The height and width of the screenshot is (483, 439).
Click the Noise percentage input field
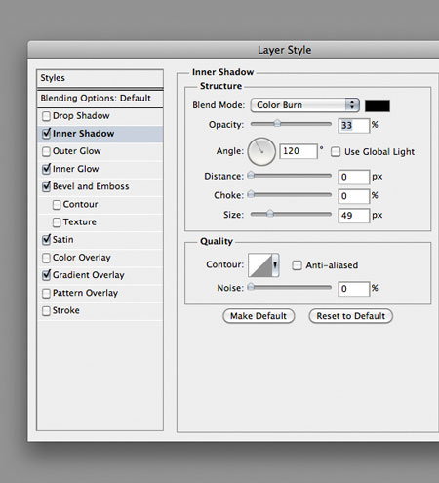(354, 289)
